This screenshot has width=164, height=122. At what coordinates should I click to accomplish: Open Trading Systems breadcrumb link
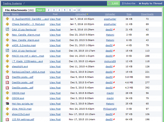(x=12, y=3)
